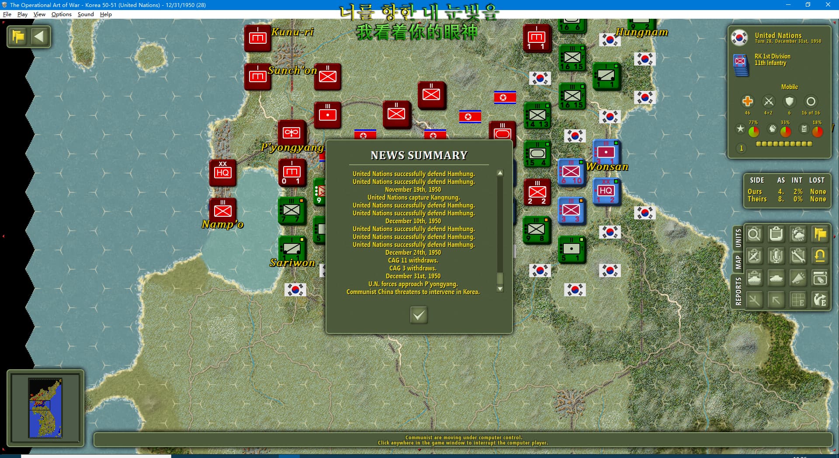The width and height of the screenshot is (839, 458).
Task: Open the View menu
Action: click(39, 14)
